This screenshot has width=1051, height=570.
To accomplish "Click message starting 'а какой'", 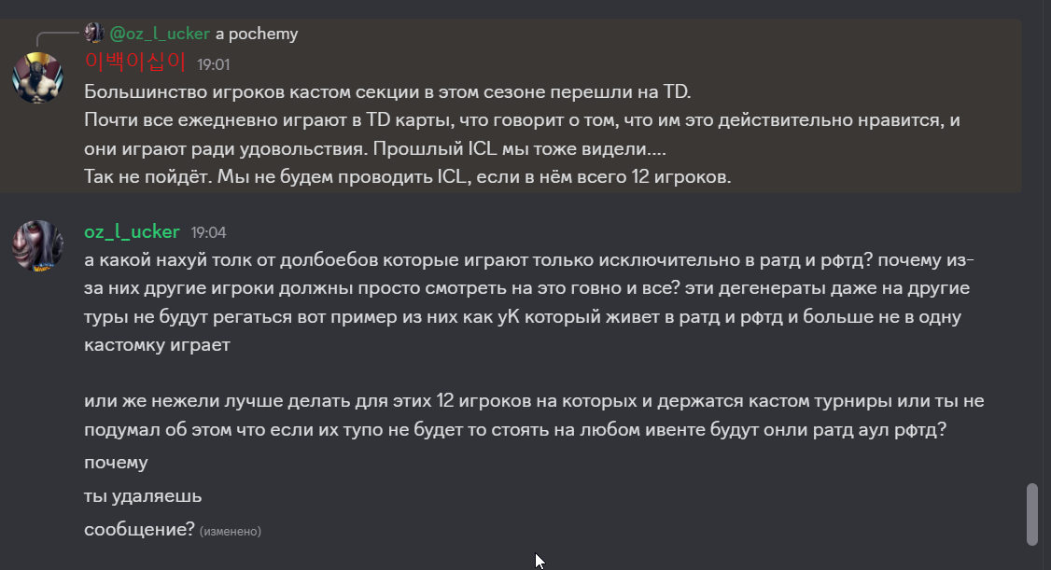I will tap(529, 302).
